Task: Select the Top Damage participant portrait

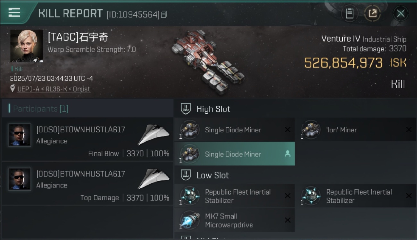Action: (20, 179)
